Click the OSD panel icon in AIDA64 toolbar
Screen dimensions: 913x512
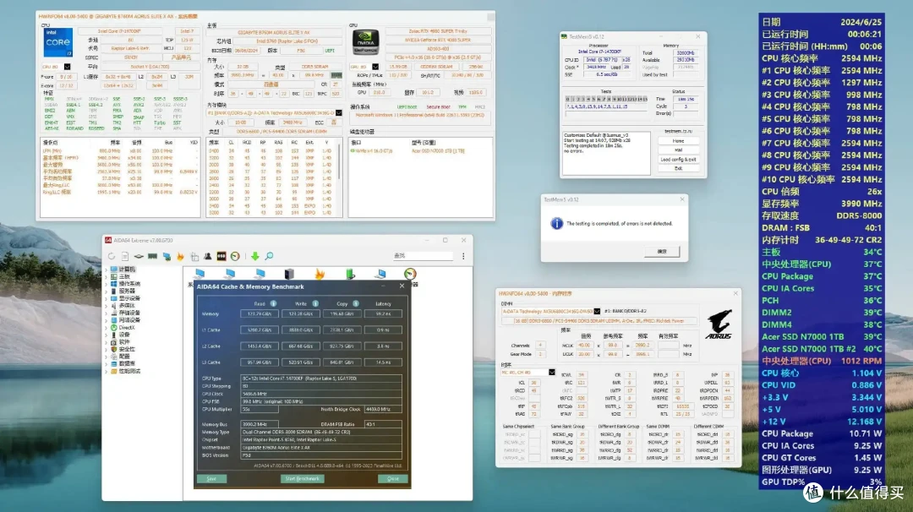pos(221,256)
